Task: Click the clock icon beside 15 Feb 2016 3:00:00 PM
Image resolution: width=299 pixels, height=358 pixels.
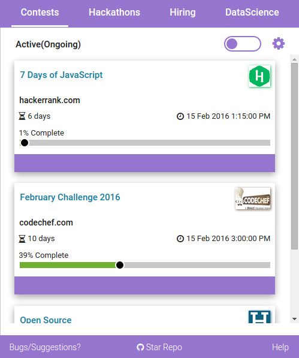Action: point(180,239)
